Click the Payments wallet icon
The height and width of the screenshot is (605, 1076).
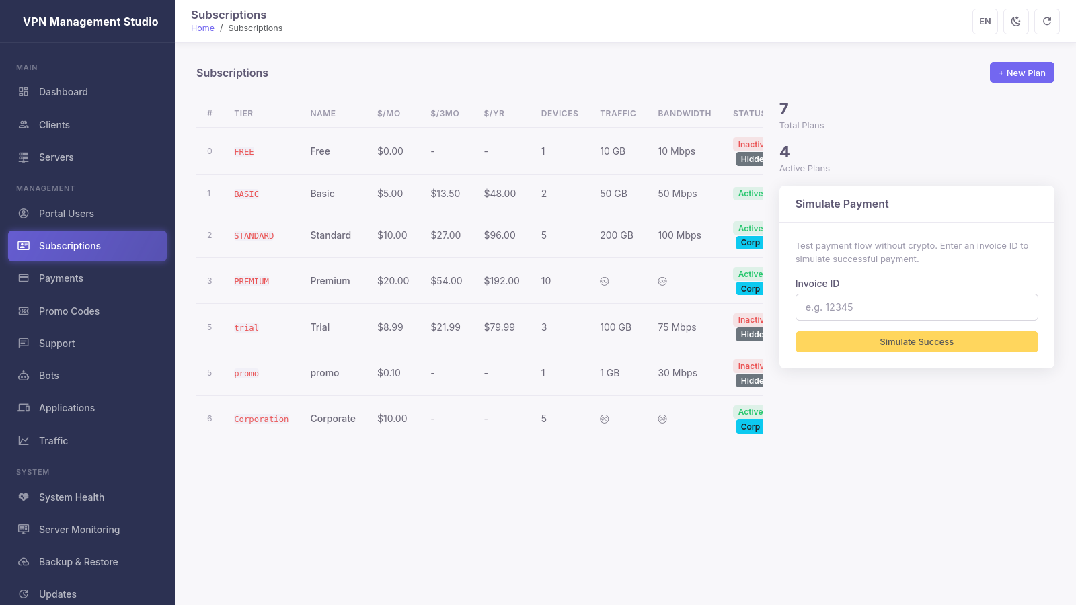23,278
